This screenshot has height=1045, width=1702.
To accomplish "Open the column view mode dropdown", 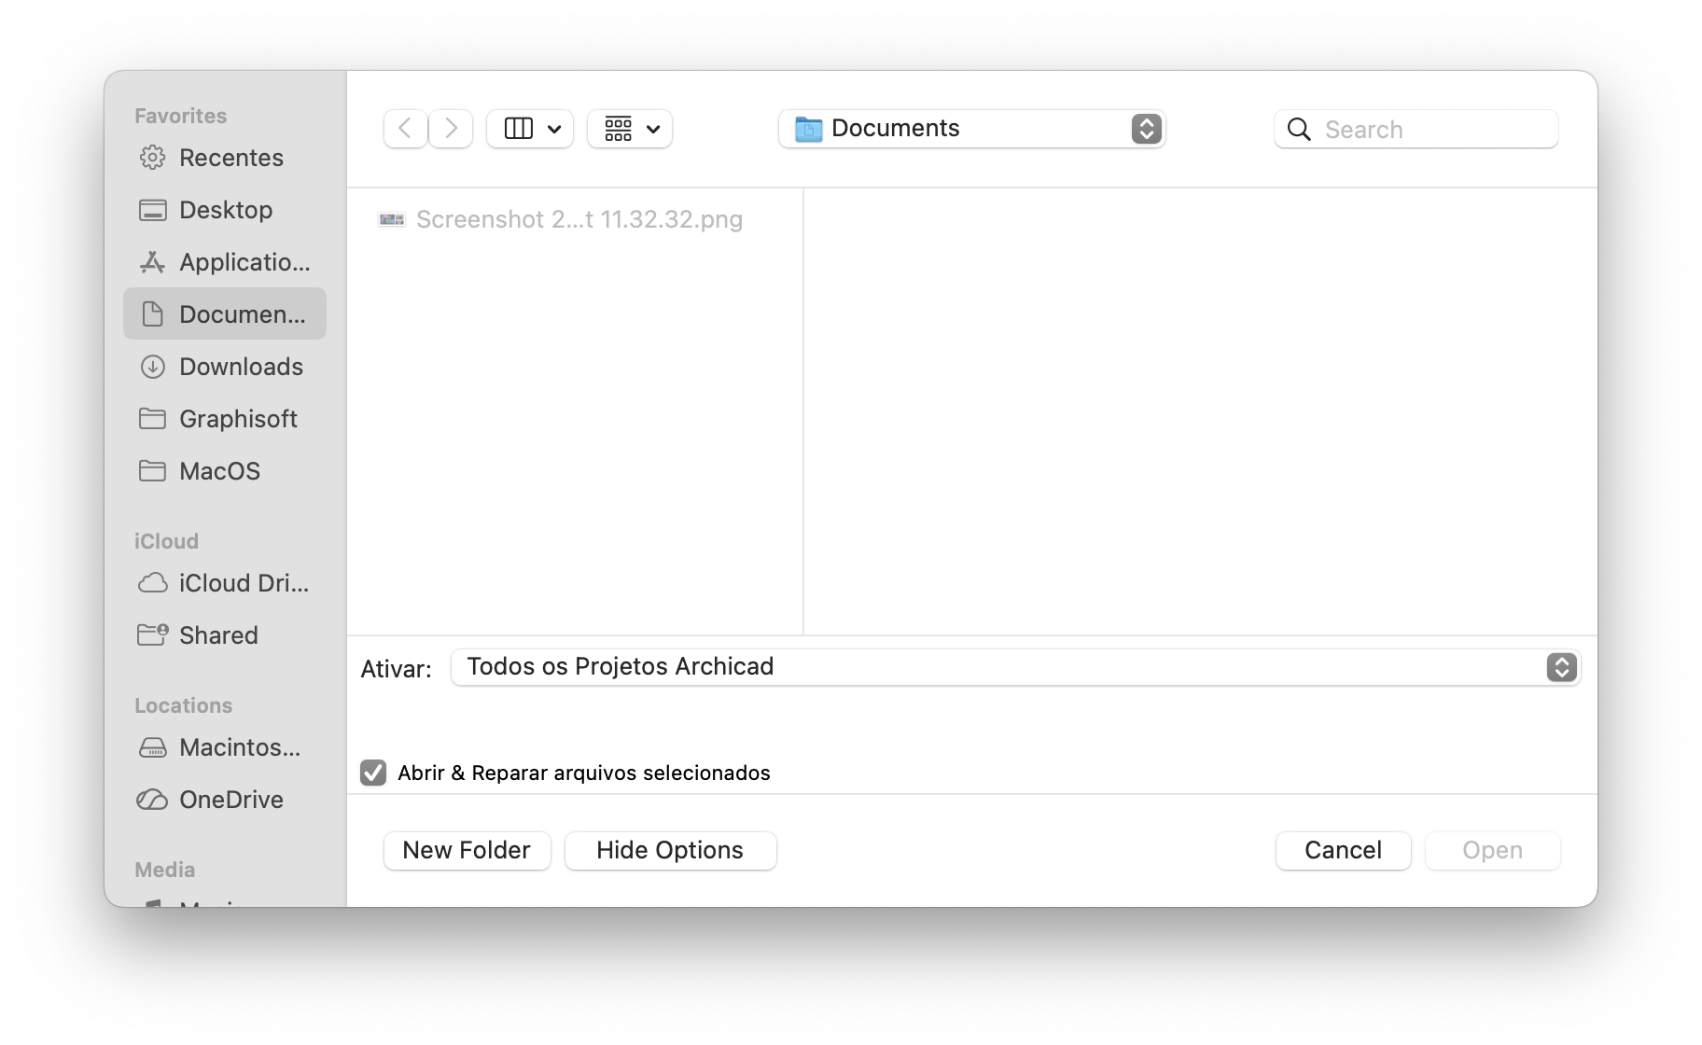I will pyautogui.click(x=530, y=129).
